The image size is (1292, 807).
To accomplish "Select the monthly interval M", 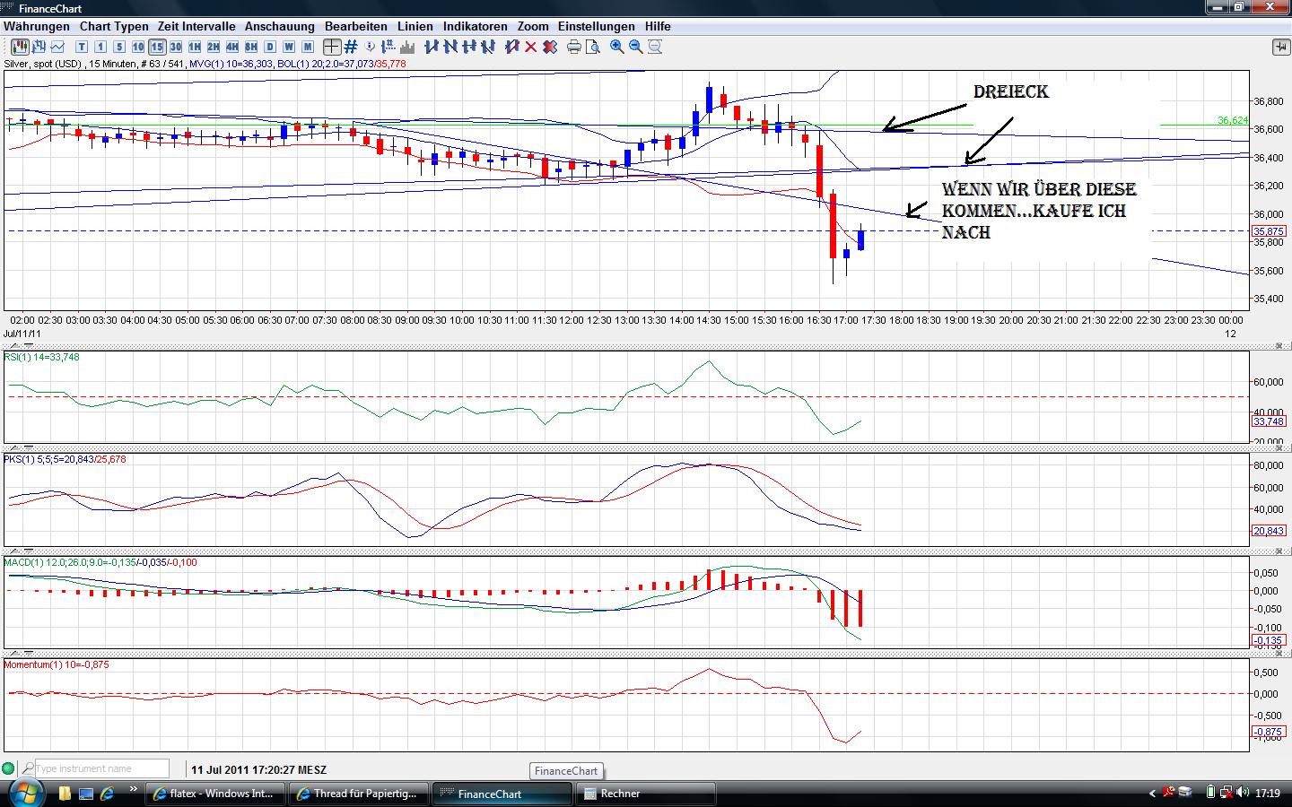I will click(308, 47).
